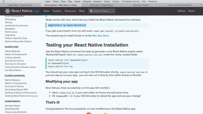203x114 pixels.
Task: Add a new browser tab
Action: tap(201, 5)
